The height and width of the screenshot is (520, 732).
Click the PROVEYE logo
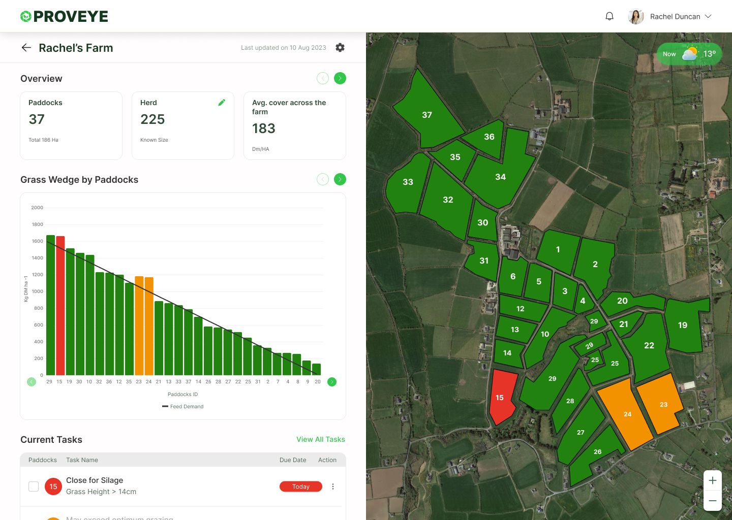(64, 16)
